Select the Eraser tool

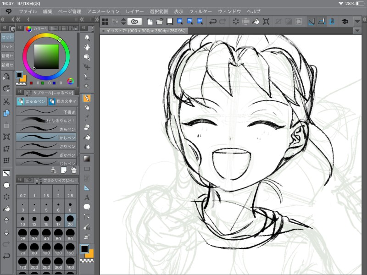point(87,127)
